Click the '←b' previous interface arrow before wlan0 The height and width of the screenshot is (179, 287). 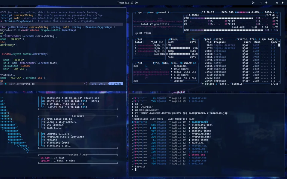(181, 63)
